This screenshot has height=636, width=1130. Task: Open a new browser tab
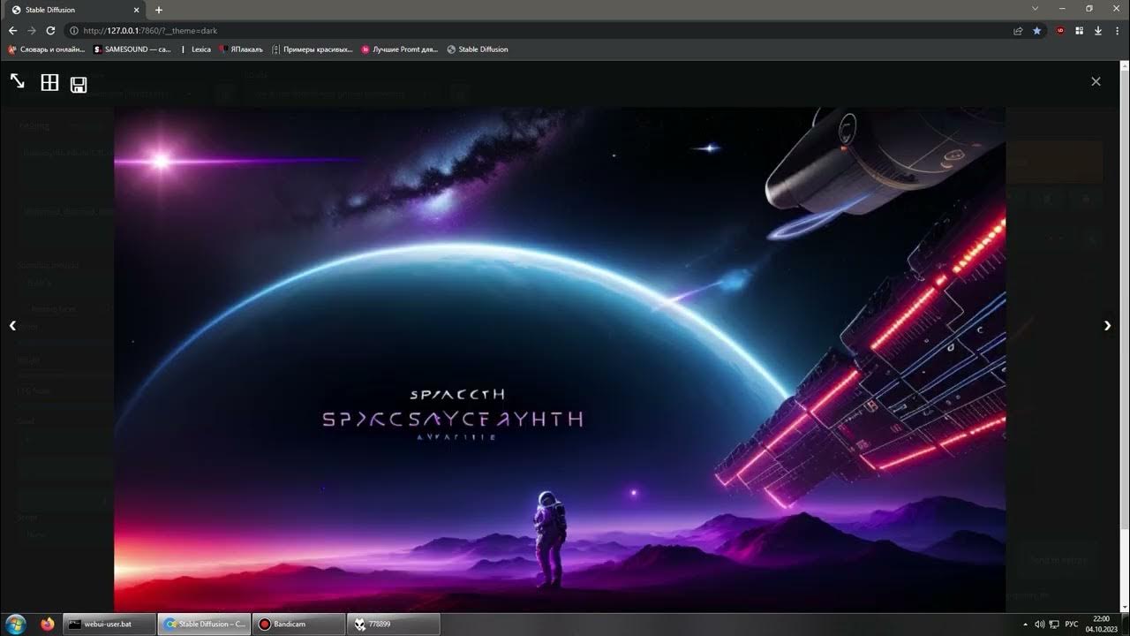coord(159,10)
